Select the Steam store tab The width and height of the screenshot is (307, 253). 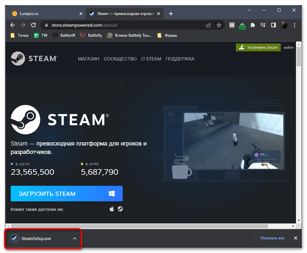(x=124, y=14)
